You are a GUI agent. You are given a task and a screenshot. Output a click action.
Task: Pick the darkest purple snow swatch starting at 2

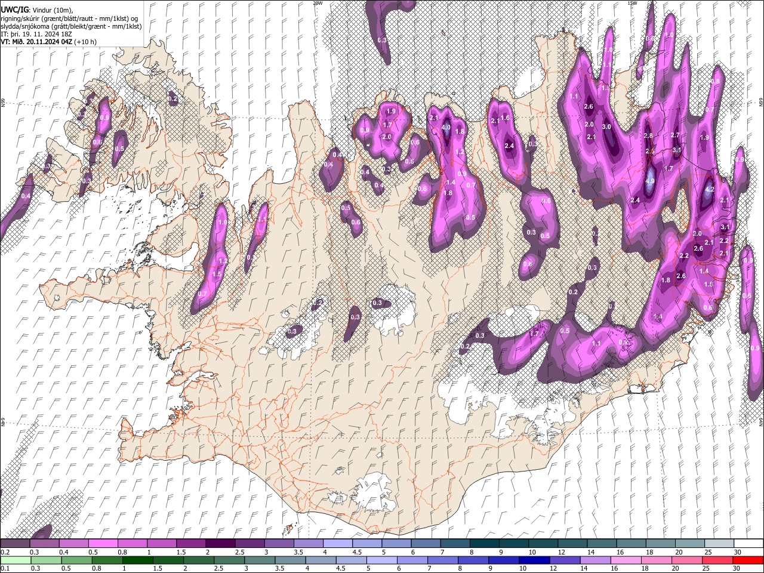click(x=220, y=544)
